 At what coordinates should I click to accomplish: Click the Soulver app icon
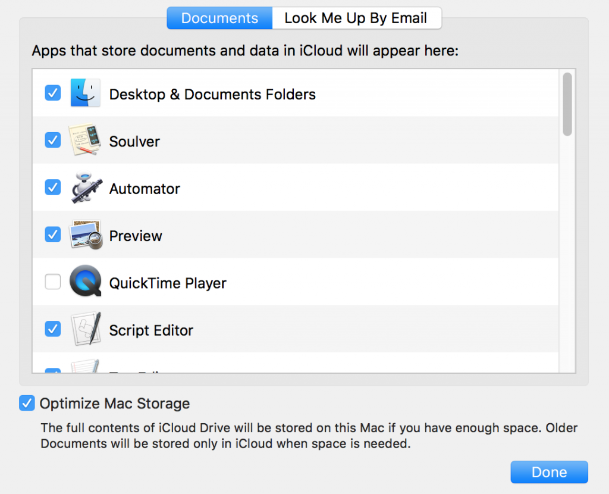(83, 140)
